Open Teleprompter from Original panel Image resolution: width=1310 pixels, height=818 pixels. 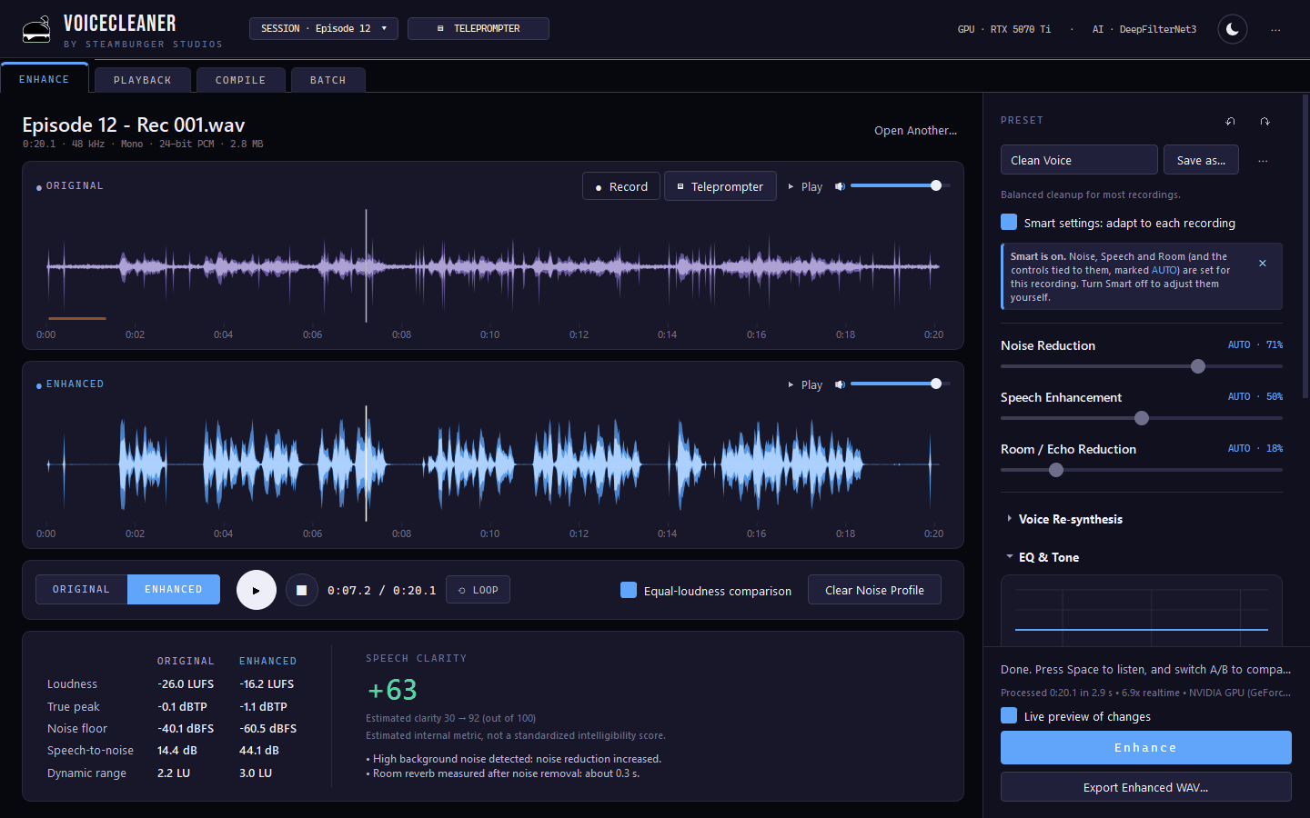coord(720,186)
